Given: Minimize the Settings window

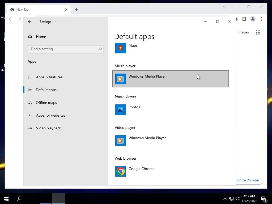Looking at the screenshot, I should tap(205, 22).
